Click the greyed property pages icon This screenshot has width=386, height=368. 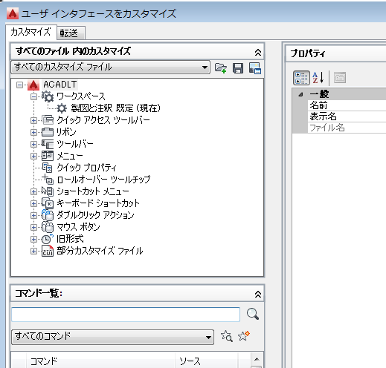[x=340, y=78]
